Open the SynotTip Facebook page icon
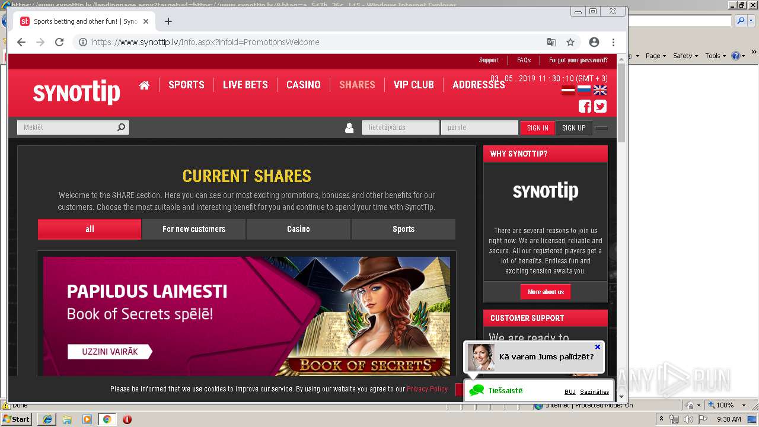The width and height of the screenshot is (759, 427). click(x=585, y=106)
